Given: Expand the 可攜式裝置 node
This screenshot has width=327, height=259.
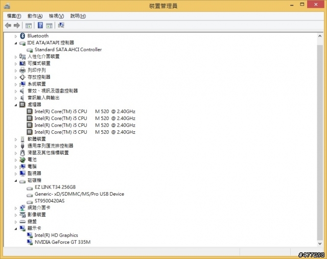Looking at the screenshot, I should pos(16,64).
